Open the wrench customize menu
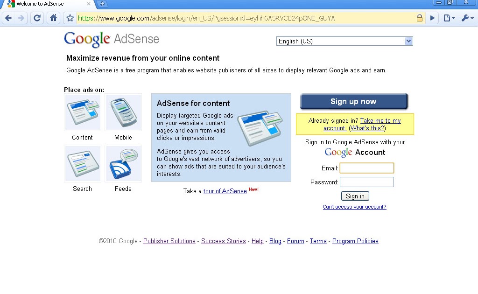The image size is (478, 294). [x=467, y=18]
